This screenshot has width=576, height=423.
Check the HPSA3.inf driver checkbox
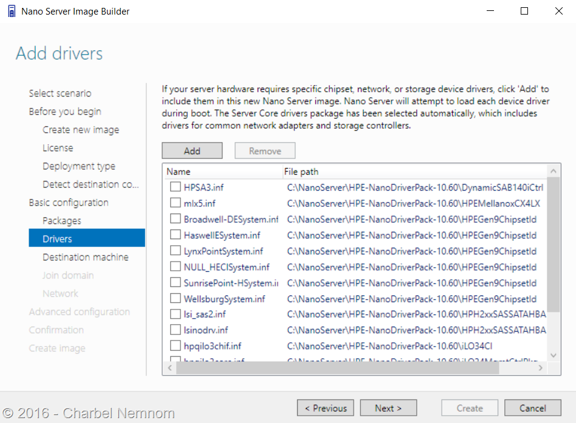coord(175,187)
